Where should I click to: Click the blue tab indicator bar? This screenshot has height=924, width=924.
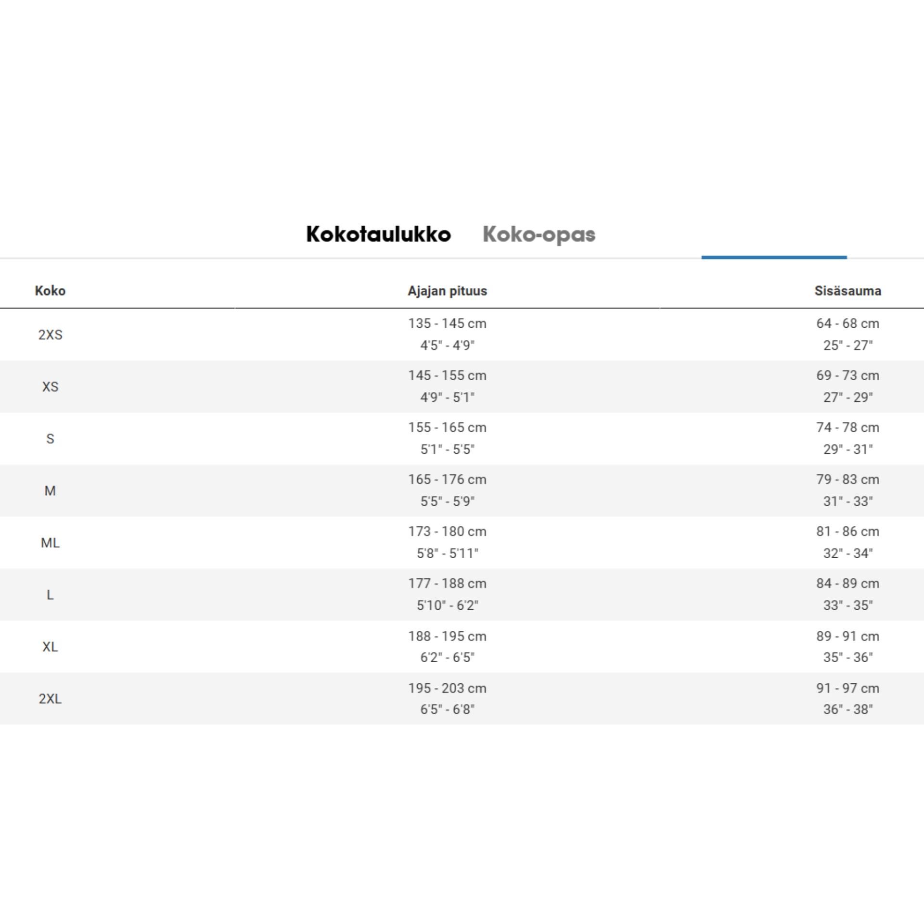pos(774,257)
